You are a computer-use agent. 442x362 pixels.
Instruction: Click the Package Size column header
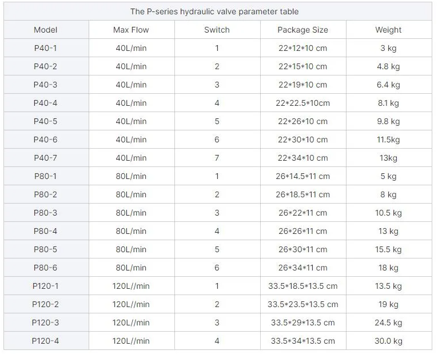point(302,30)
